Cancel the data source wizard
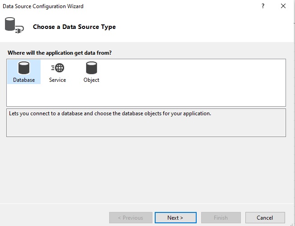Screen dimensions: 295x226 tap(265, 218)
